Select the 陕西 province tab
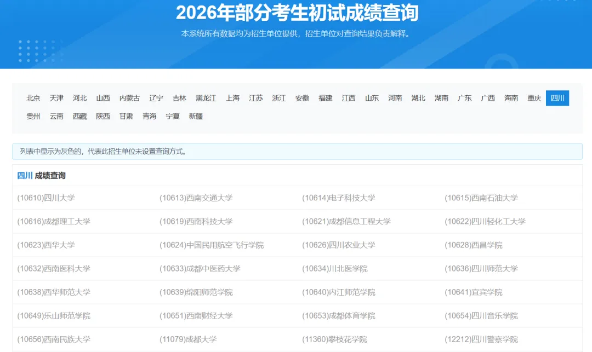The width and height of the screenshot is (592, 352). (103, 116)
